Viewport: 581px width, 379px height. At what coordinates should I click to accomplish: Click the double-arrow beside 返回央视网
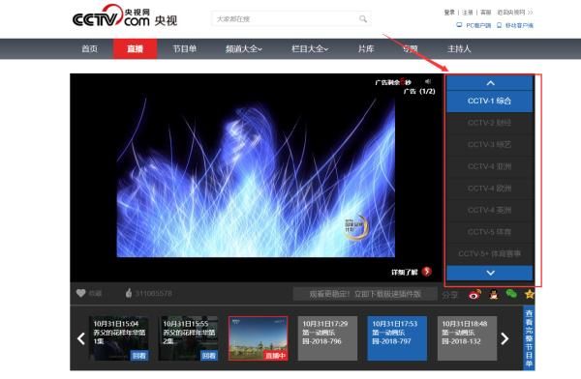click(531, 13)
